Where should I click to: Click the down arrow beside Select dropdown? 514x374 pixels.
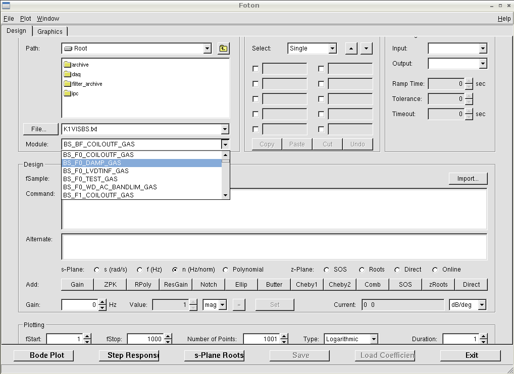tap(367, 48)
